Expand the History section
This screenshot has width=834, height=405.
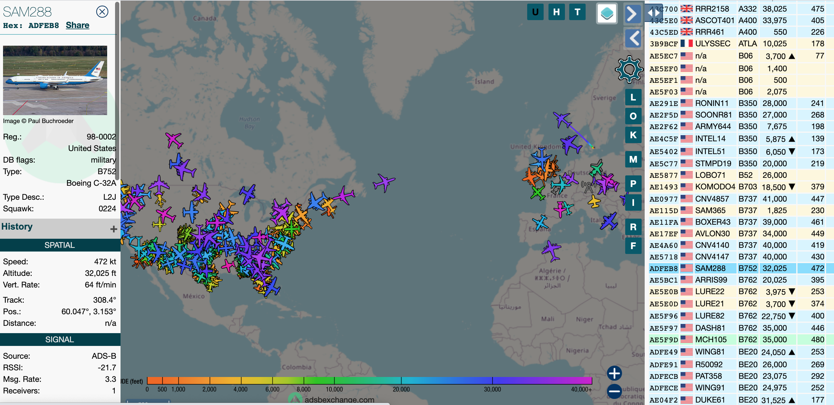click(x=113, y=229)
